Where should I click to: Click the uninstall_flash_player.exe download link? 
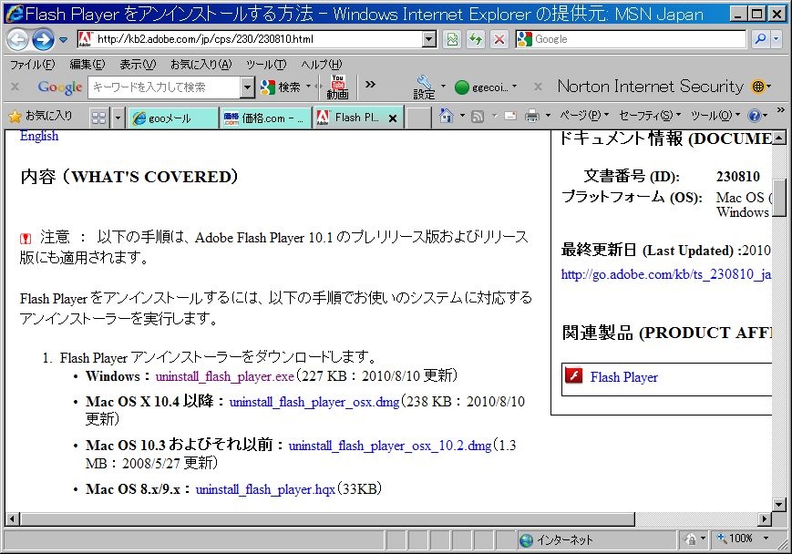tap(224, 375)
